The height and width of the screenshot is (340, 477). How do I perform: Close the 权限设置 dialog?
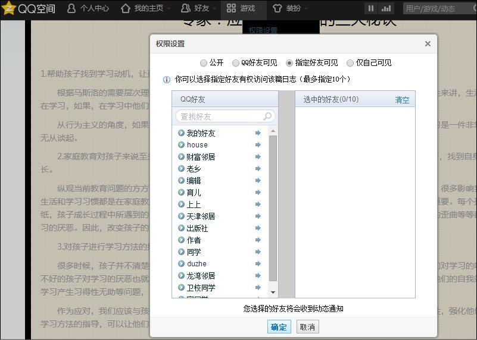(x=428, y=44)
